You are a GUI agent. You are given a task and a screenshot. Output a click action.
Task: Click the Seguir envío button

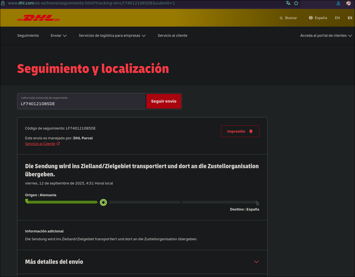point(164,101)
